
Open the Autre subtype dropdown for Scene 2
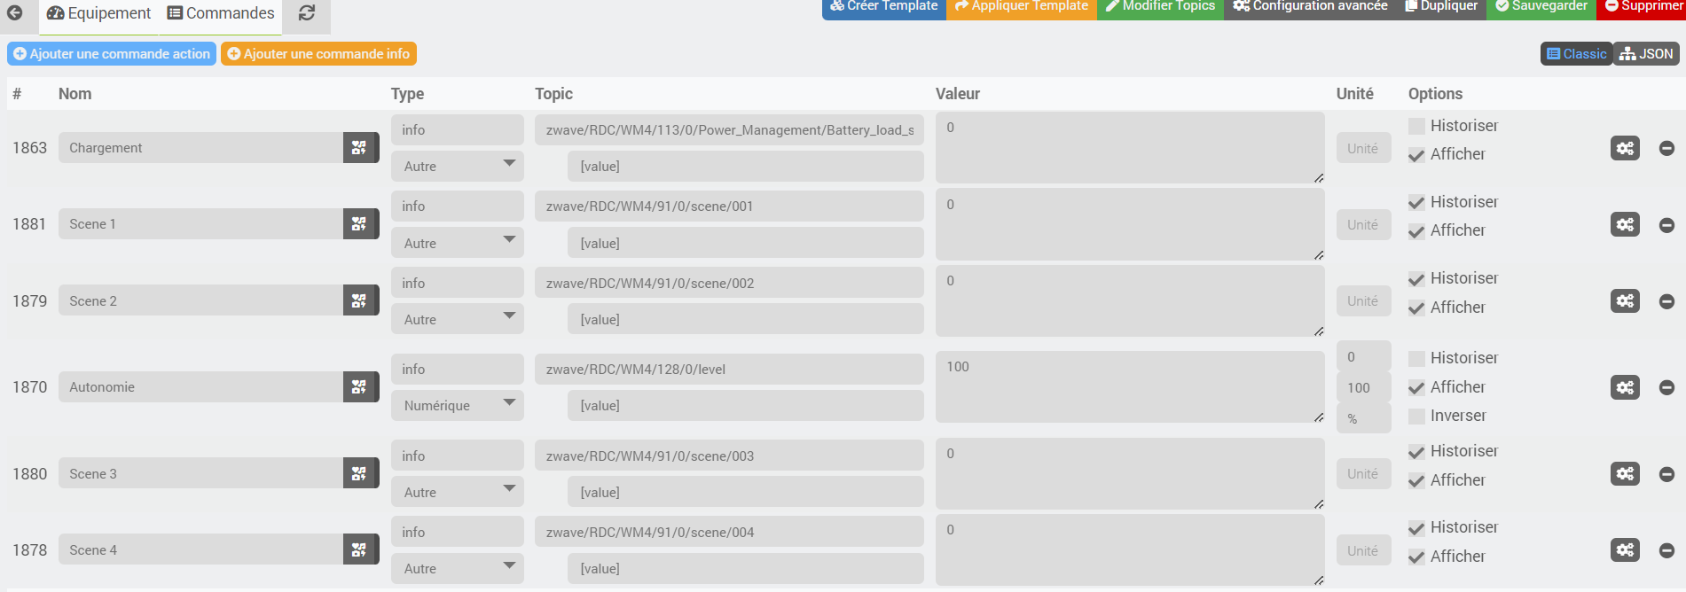pos(458,319)
